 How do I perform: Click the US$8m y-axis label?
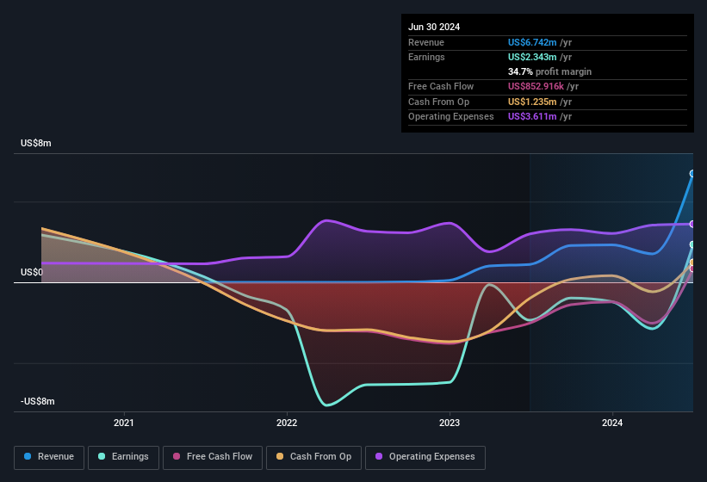[36, 143]
